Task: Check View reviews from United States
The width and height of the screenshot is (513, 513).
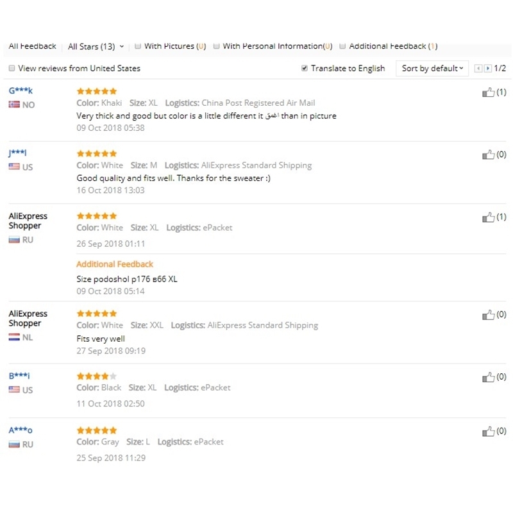Action: pos(12,69)
